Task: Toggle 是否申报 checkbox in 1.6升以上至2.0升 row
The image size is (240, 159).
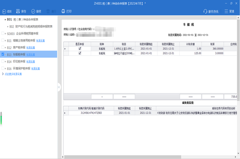Action: point(80,49)
